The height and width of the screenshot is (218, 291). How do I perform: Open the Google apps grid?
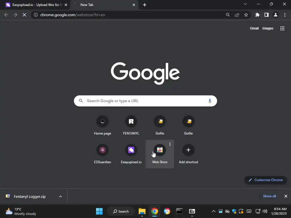pyautogui.click(x=282, y=28)
